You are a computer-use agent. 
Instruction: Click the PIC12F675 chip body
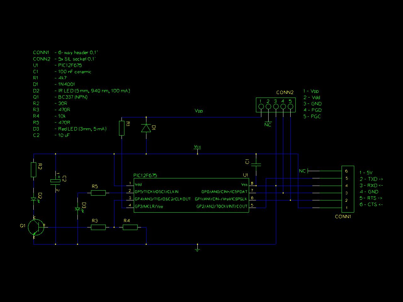(191, 195)
